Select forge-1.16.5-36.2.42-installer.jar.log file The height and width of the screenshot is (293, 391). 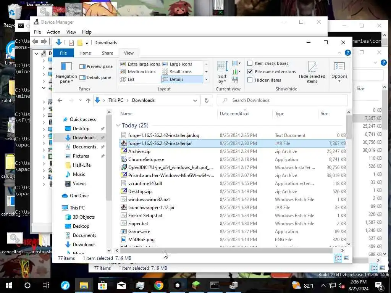click(x=163, y=135)
